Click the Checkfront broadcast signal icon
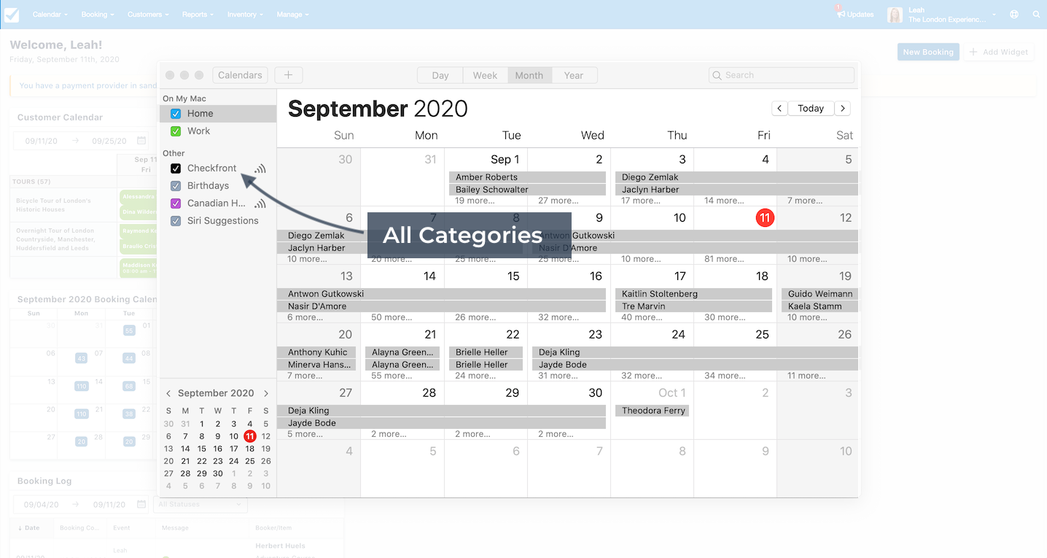The width and height of the screenshot is (1047, 558). [x=260, y=168]
